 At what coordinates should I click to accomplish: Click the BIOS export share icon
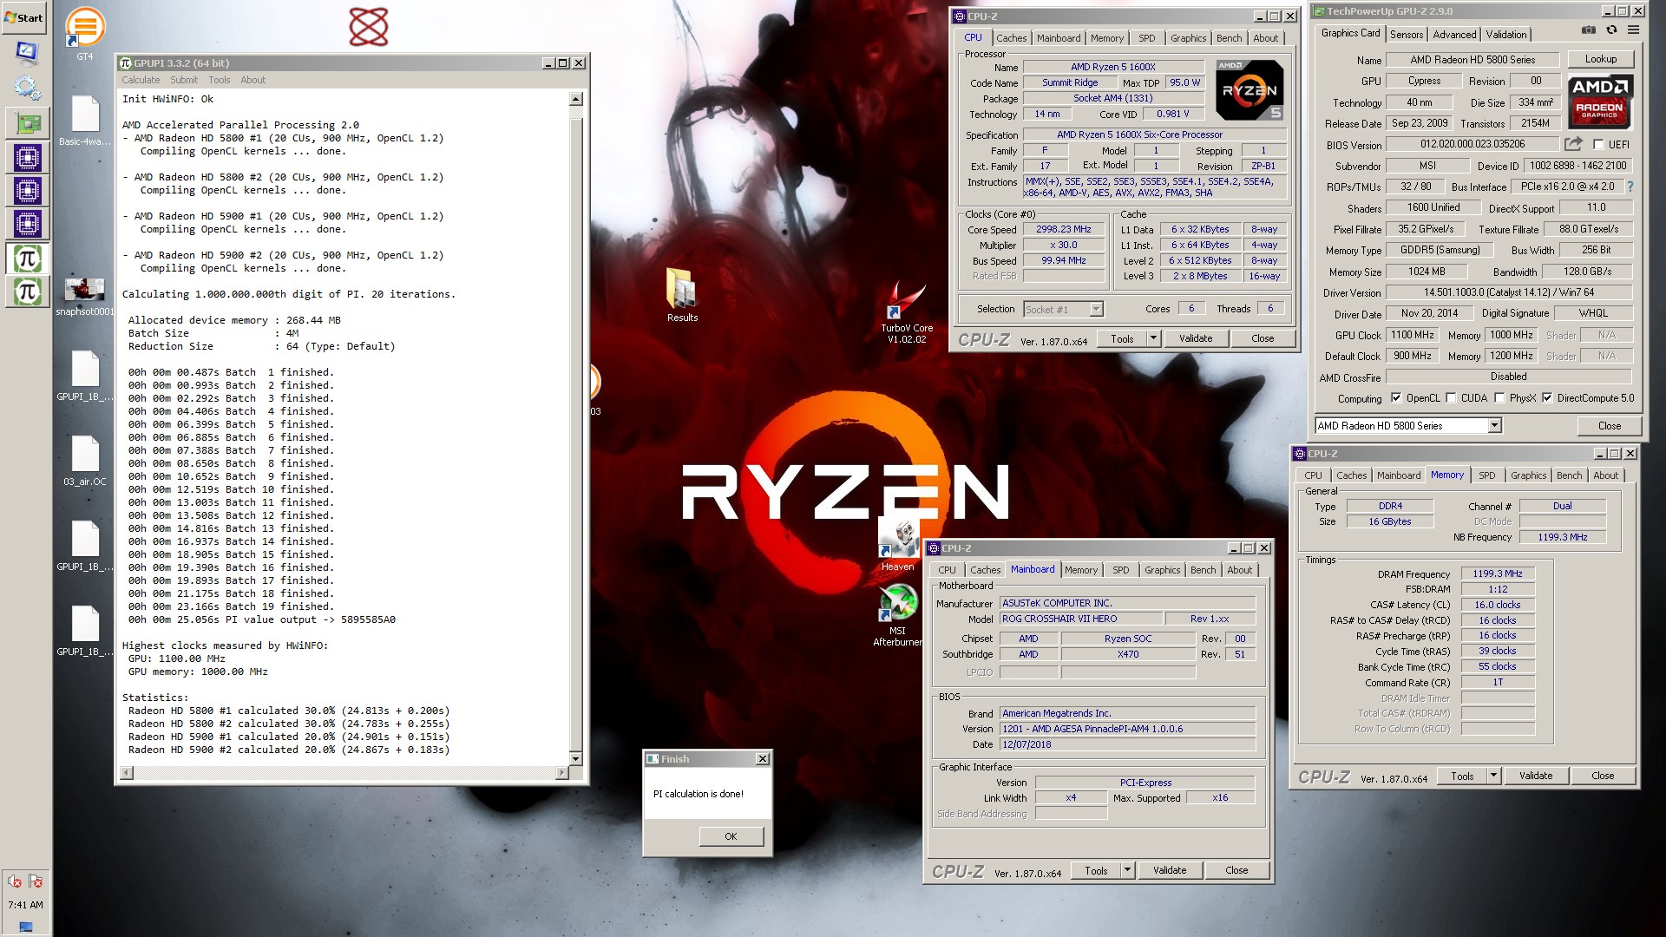[1573, 144]
